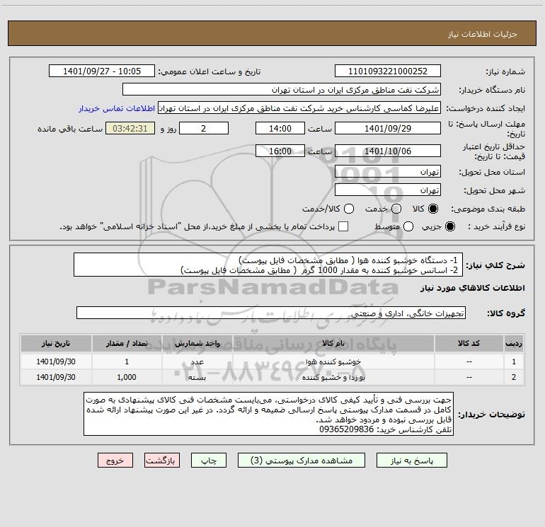
Task: Select the خدمت radio button
Action: [396, 209]
